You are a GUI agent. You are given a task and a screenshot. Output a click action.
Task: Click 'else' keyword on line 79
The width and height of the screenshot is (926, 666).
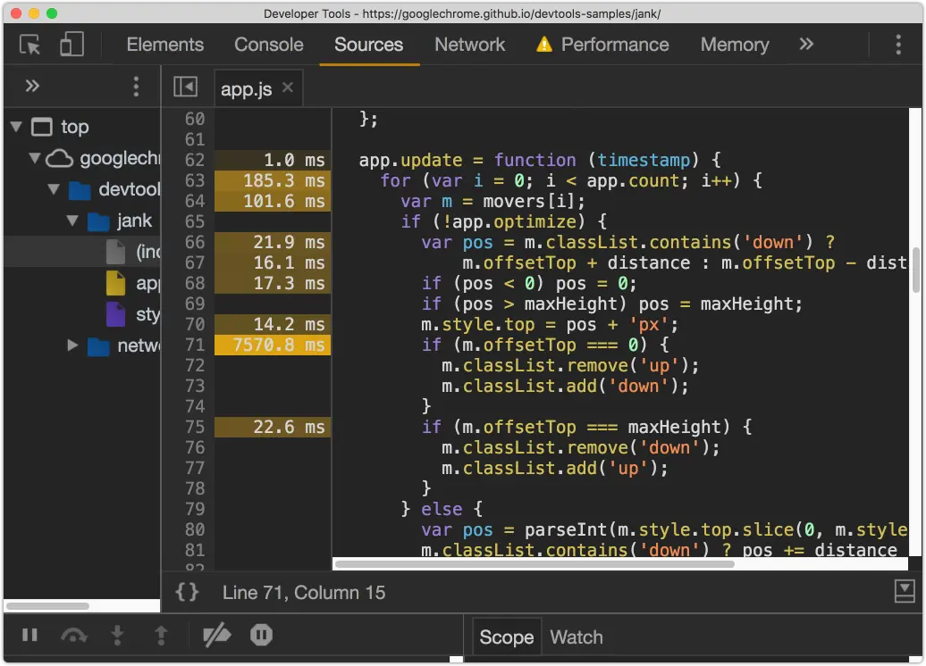tap(442, 509)
